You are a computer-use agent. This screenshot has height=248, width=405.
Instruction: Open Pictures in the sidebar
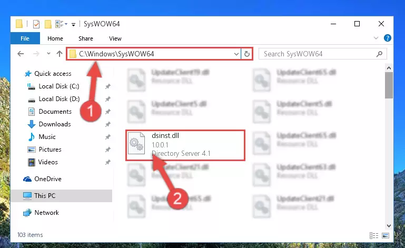[x=50, y=150]
